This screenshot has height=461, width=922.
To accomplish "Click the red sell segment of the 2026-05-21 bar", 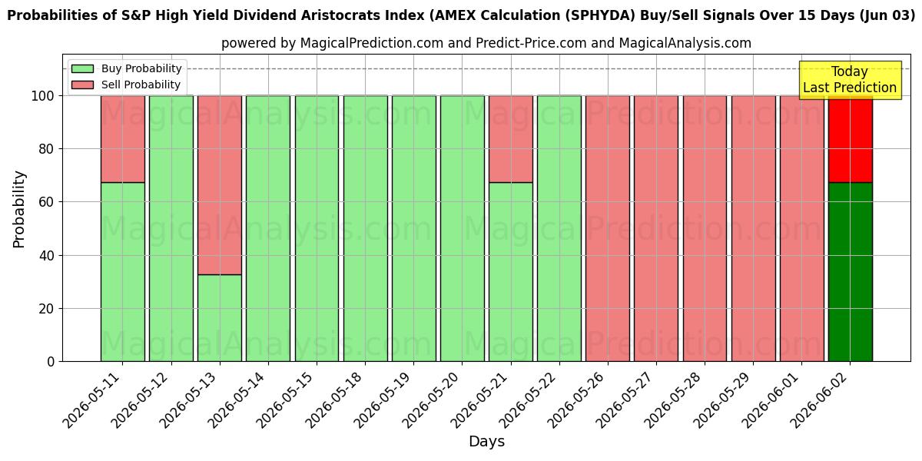I will coord(511,139).
